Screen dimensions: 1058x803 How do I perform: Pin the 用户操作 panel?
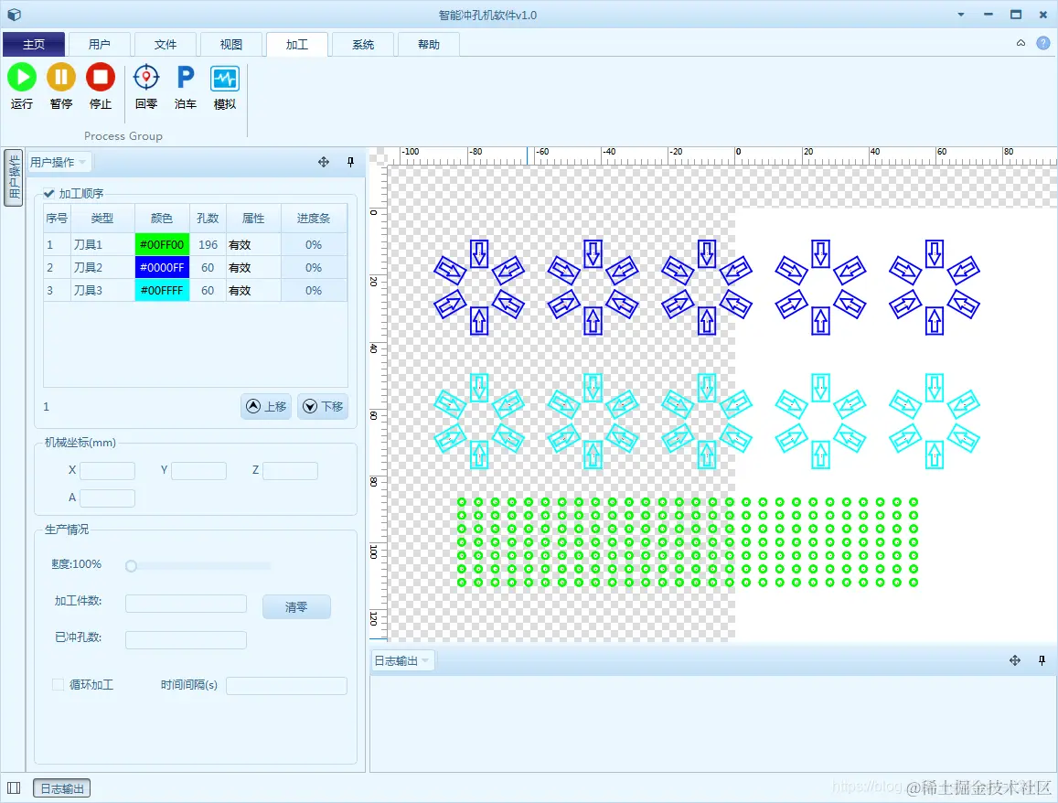(350, 162)
